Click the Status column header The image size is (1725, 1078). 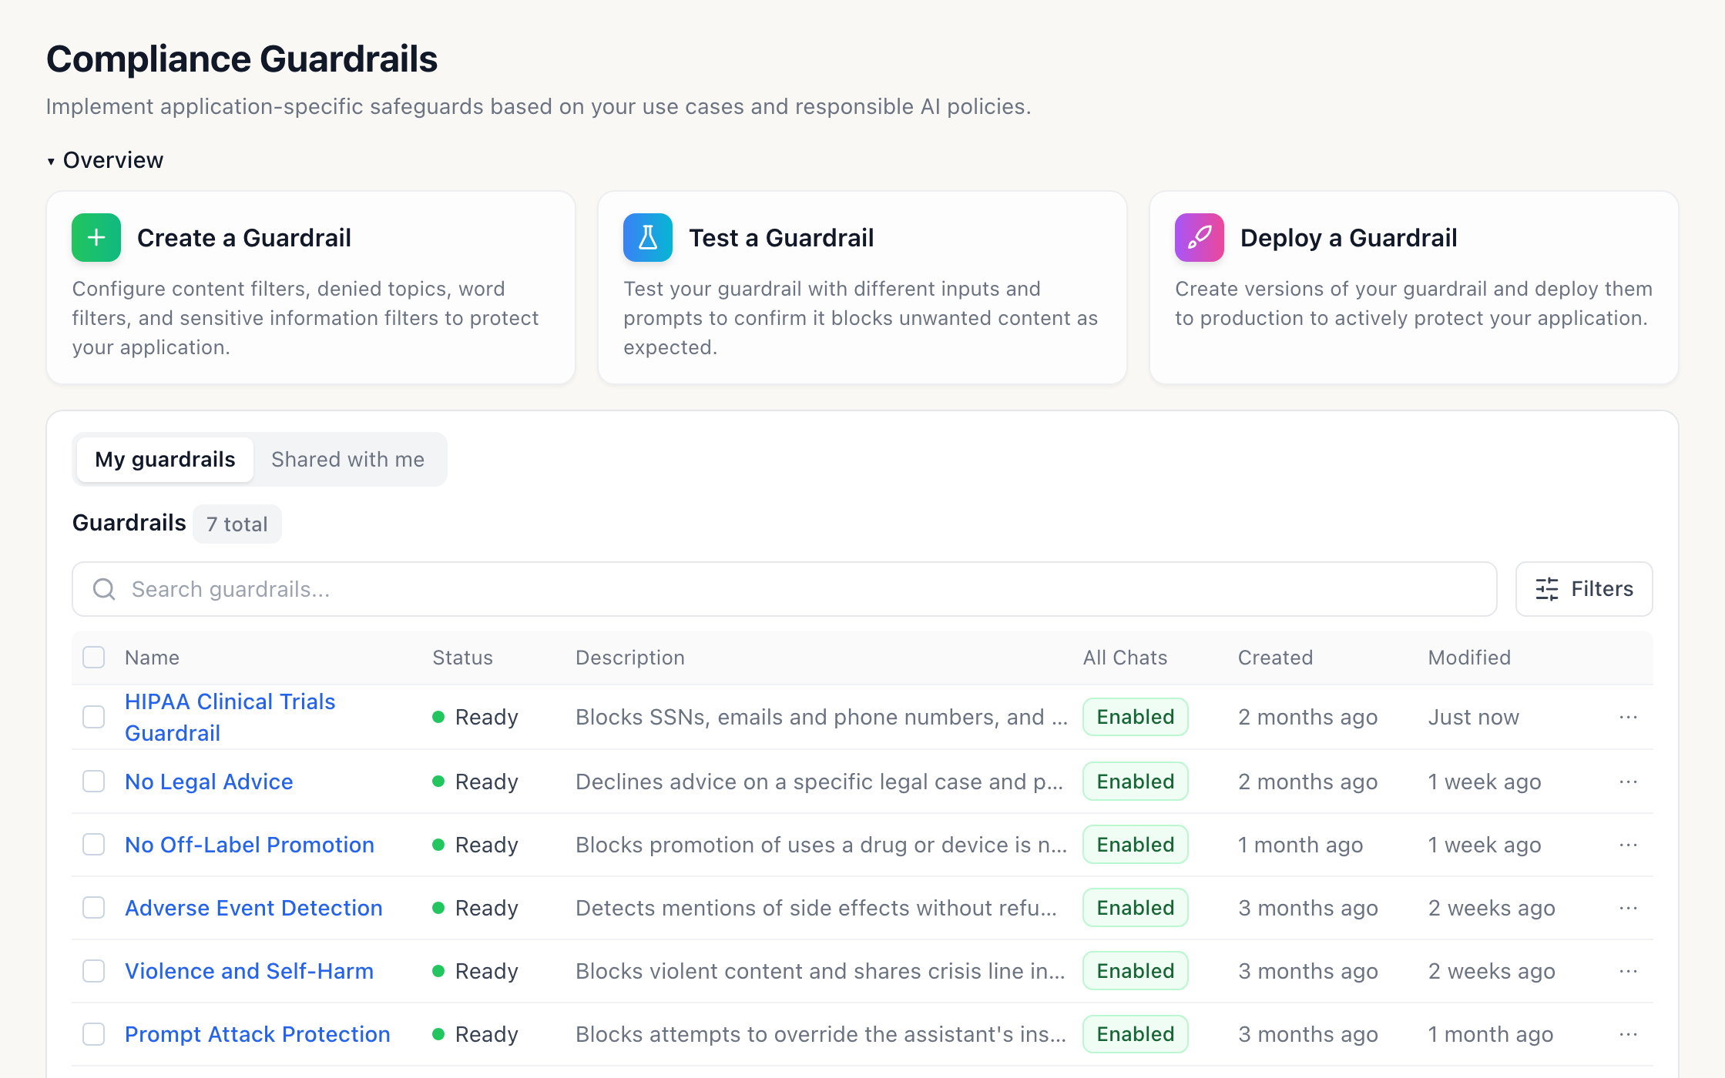(462, 658)
